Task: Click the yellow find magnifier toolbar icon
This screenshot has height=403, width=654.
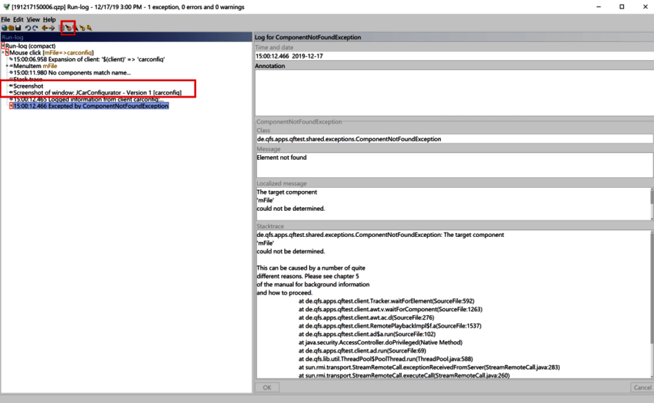Action: [x=82, y=28]
